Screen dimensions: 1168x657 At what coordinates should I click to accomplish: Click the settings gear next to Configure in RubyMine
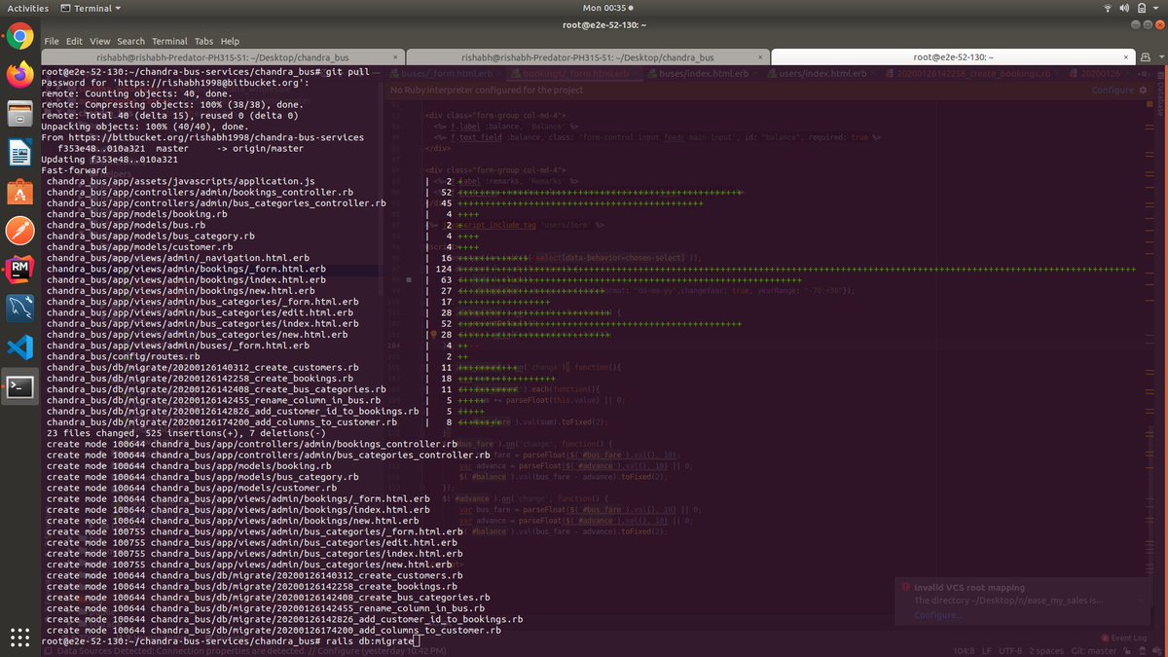coord(1141,90)
